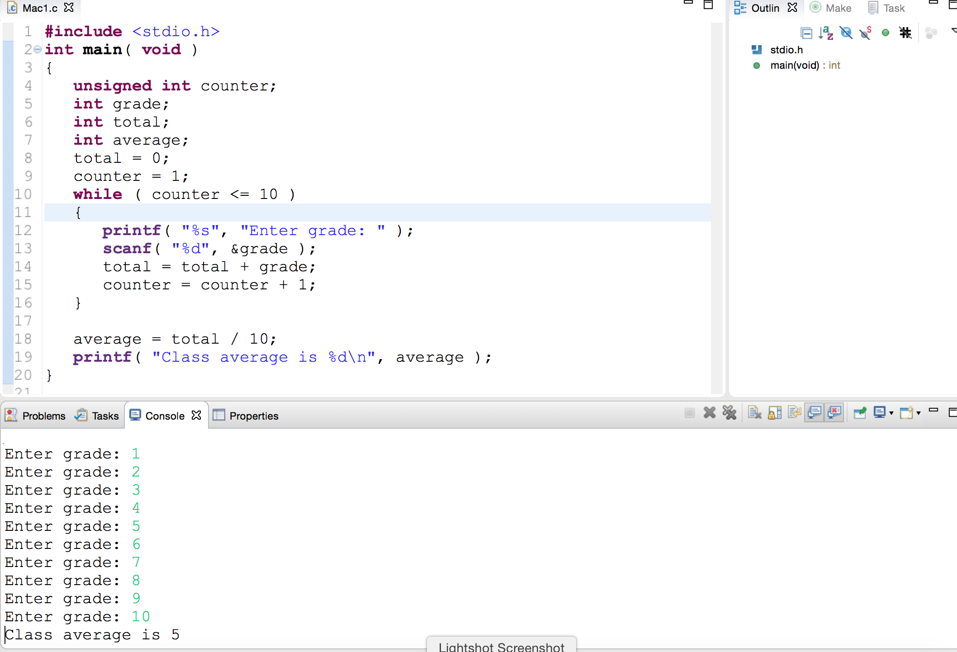Select main(void) : int in the outline
Image resolution: width=957 pixels, height=652 pixels.
click(805, 66)
